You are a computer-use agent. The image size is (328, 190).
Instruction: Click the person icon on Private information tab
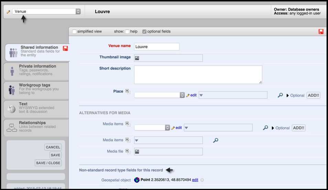(x=12, y=71)
